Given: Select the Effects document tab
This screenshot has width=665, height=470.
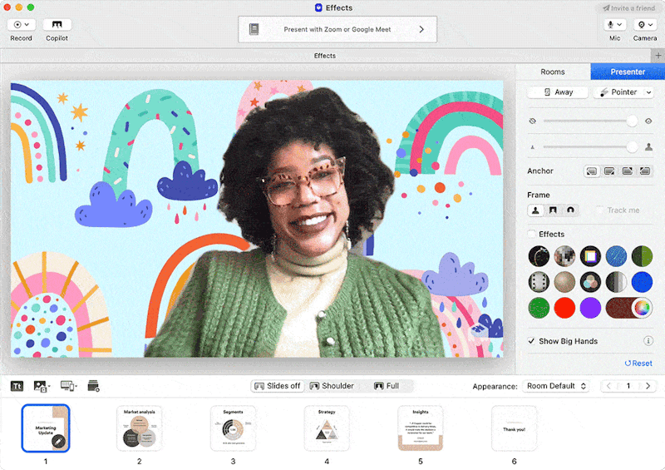Looking at the screenshot, I should pyautogui.click(x=325, y=56).
